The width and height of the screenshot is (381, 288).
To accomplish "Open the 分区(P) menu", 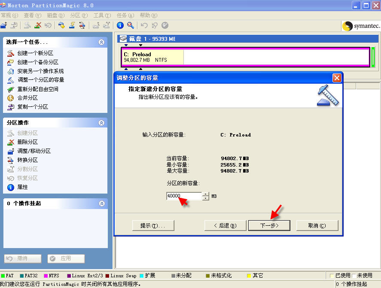I will click(79, 15).
